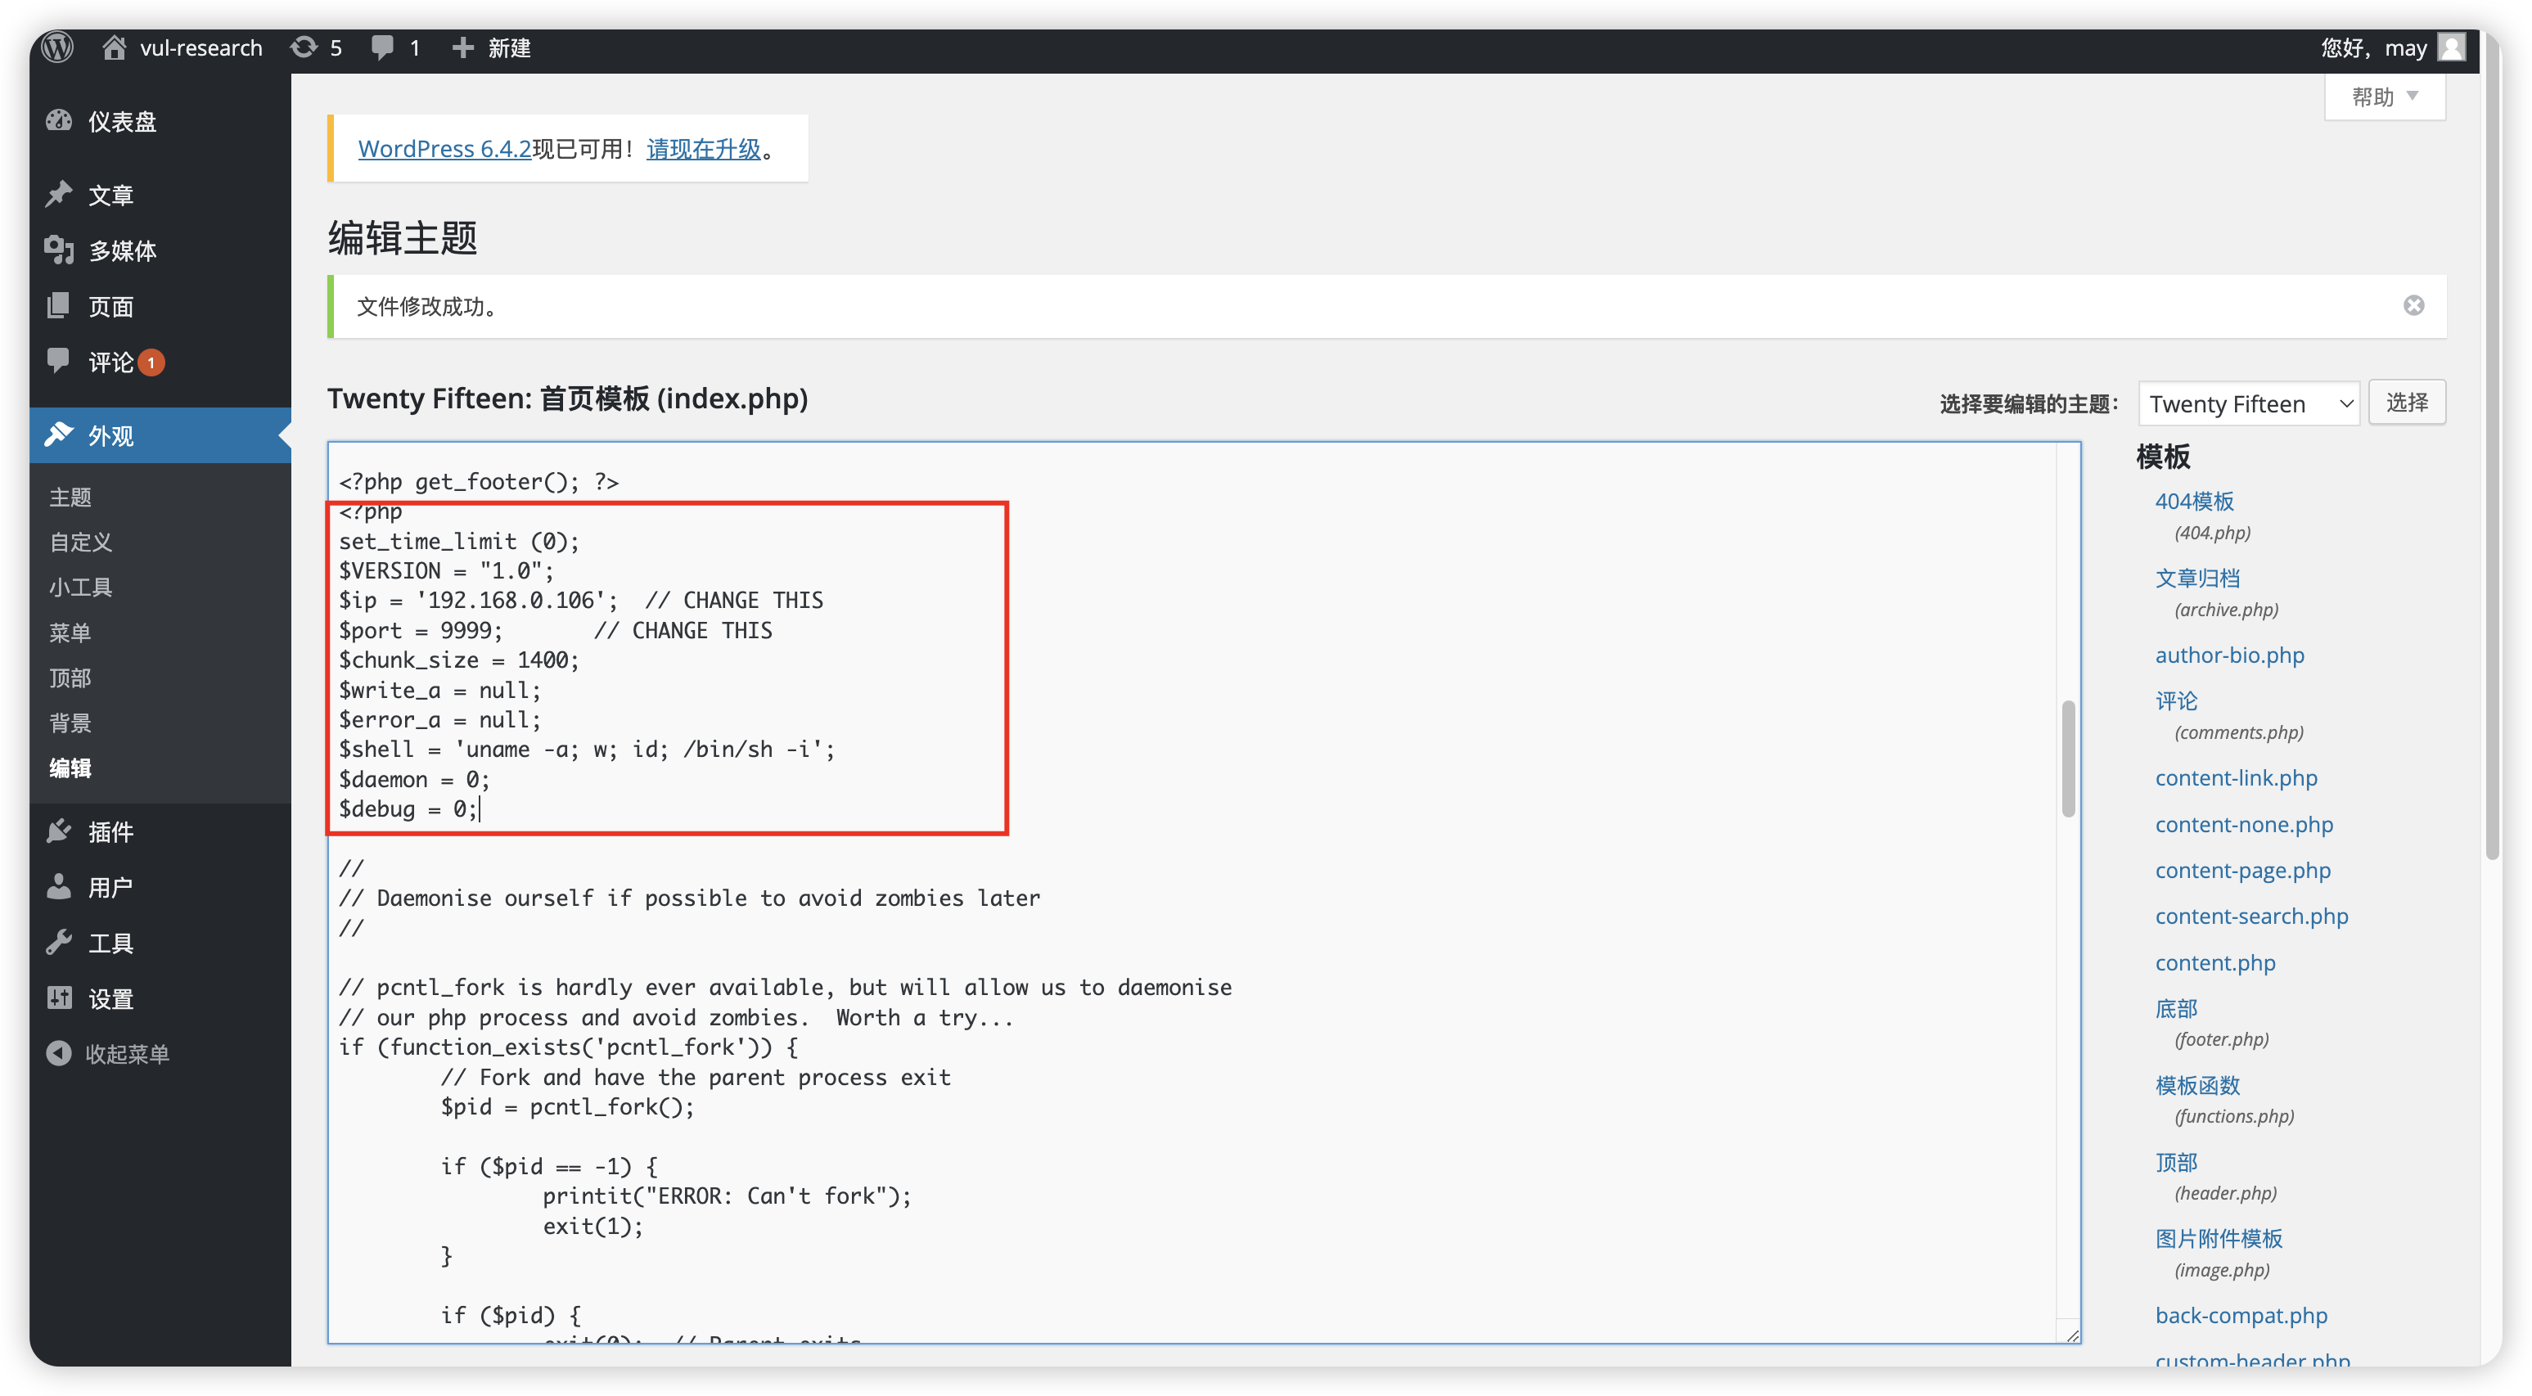Click the plus icon for 新建
Screen dimensions: 2532x1396
point(462,47)
